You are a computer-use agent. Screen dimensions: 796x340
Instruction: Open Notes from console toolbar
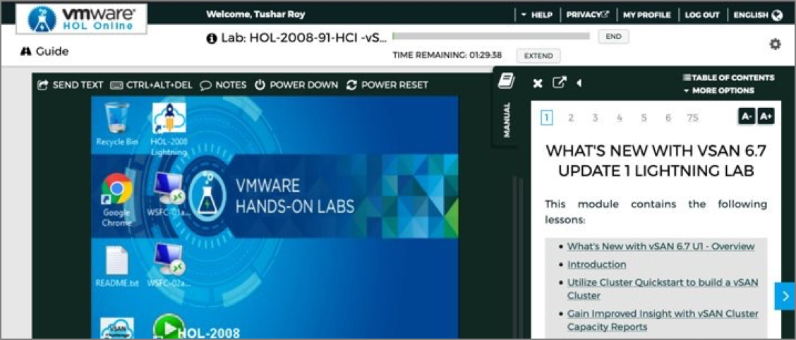pyautogui.click(x=224, y=85)
